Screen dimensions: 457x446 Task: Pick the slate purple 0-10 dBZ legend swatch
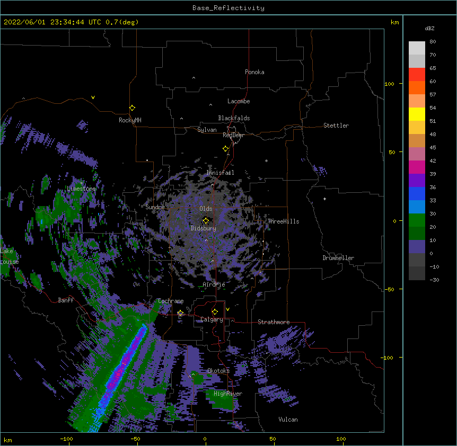click(417, 247)
